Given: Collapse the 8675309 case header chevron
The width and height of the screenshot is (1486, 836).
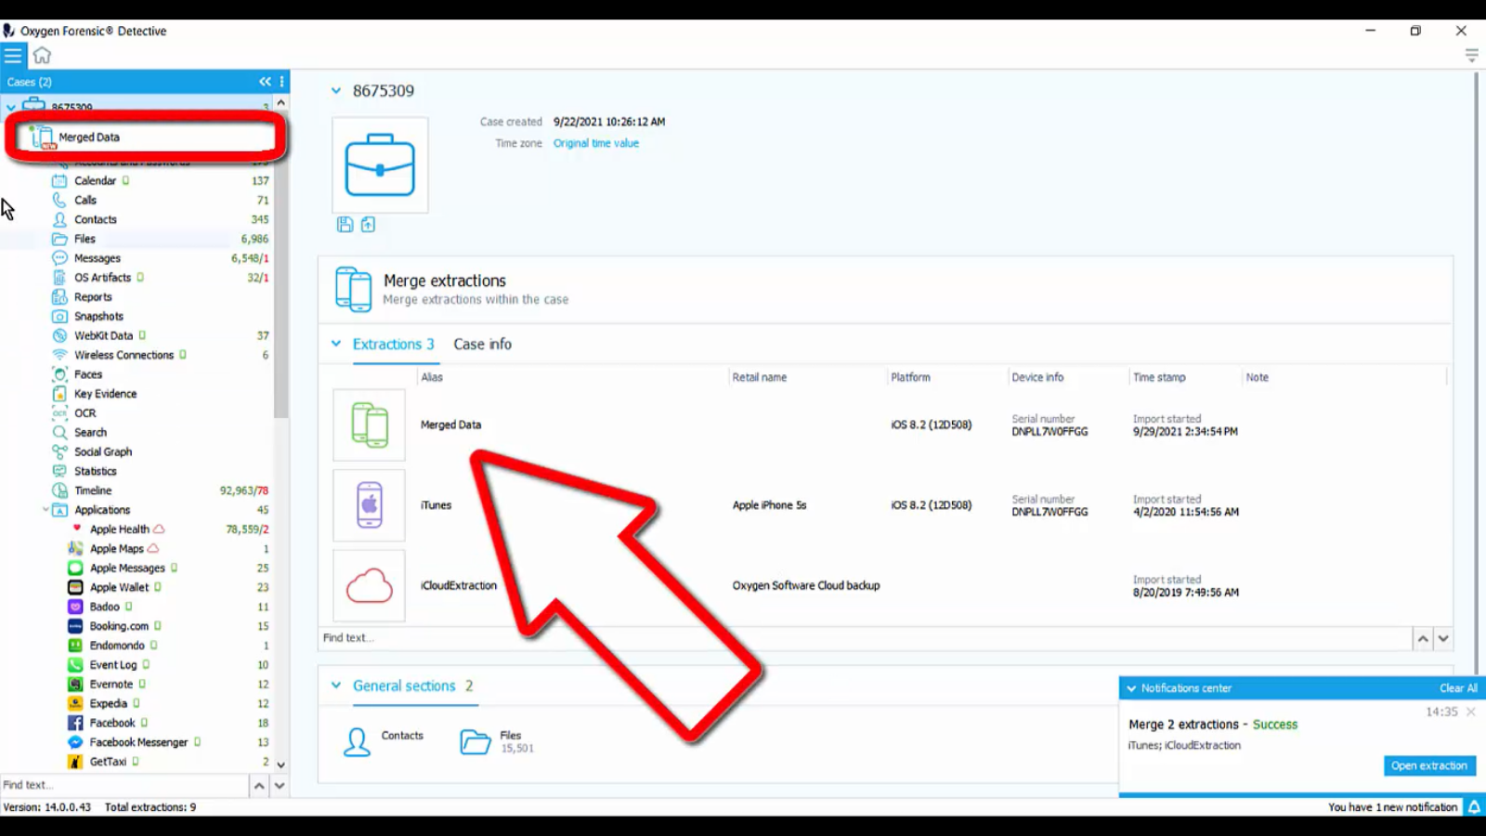Looking at the screenshot, I should [x=335, y=91].
